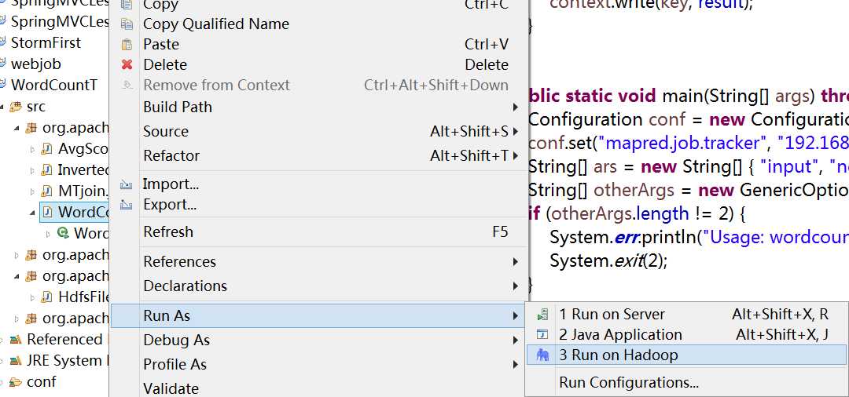849x397 pixels.
Task: Open Run Configurations...
Action: click(x=686, y=382)
